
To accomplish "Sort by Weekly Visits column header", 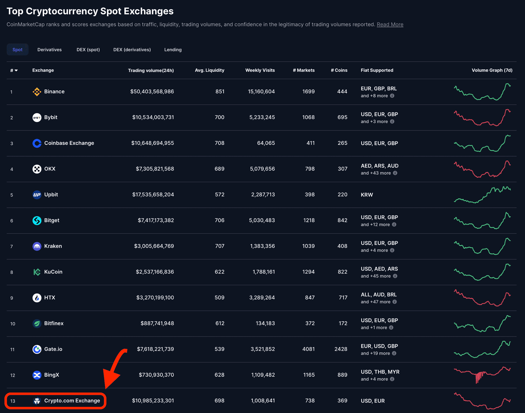I will (x=260, y=70).
